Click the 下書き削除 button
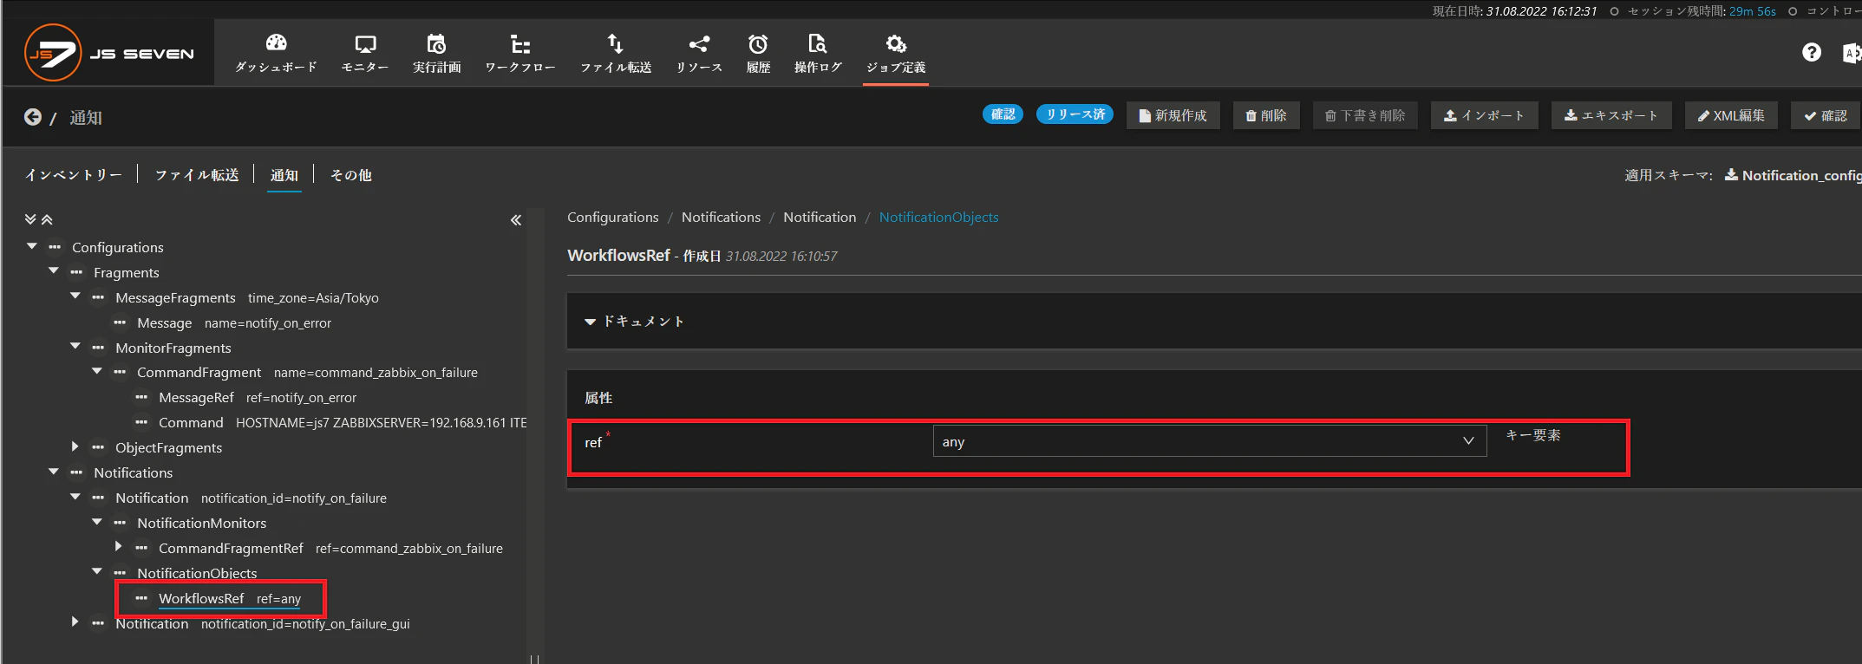The image size is (1862, 664). coord(1365,115)
